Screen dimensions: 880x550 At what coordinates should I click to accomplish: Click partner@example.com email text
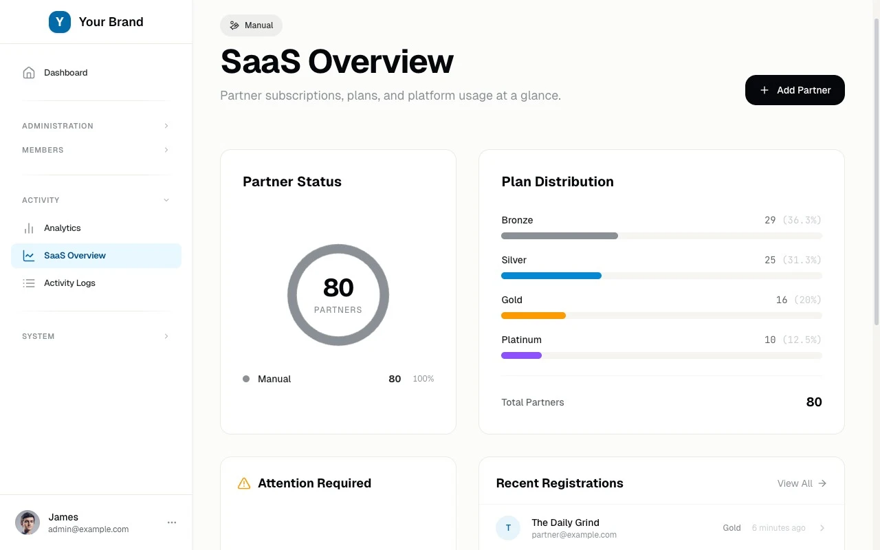pos(574,535)
